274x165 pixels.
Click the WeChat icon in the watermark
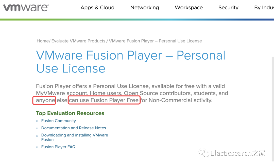pyautogui.click(x=204, y=153)
